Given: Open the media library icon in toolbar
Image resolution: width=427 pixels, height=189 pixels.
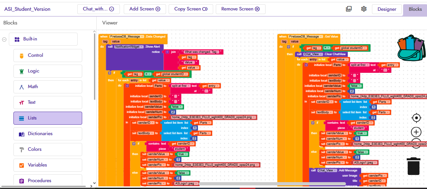Looking at the screenshot, I should click(x=349, y=9).
